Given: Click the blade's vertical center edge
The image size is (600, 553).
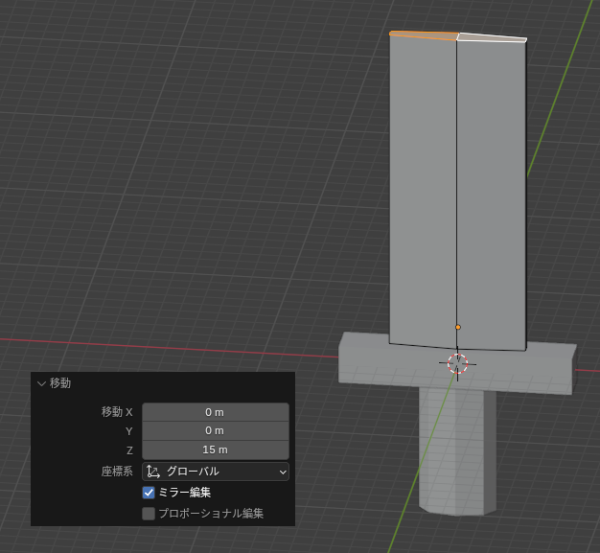Looking at the screenshot, I should 457,192.
